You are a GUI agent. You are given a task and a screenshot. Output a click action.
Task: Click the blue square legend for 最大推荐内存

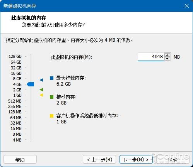[51, 78]
